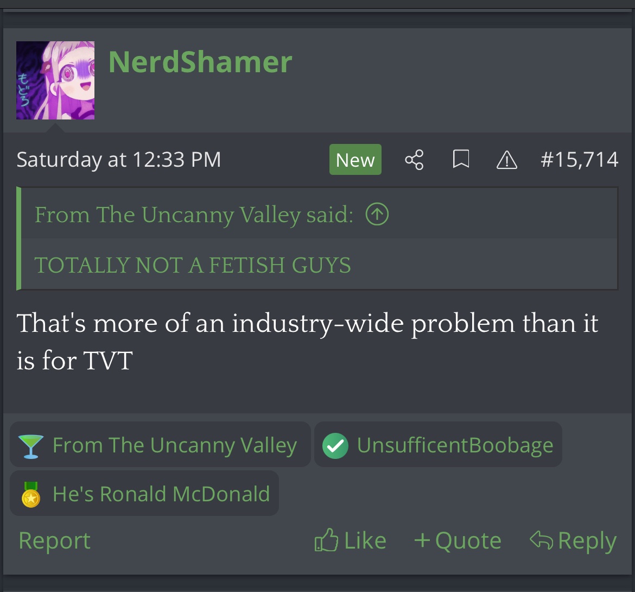Open NerdShamer's profile via username
635x592 pixels.
coord(200,62)
